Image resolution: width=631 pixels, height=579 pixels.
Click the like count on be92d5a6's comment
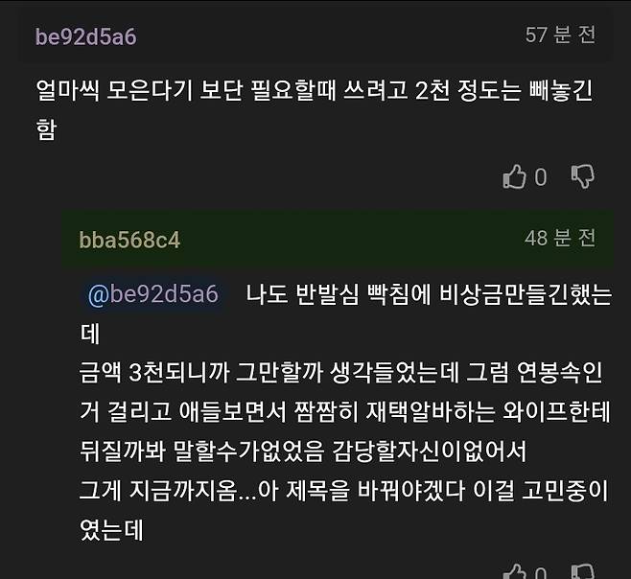coord(541,177)
